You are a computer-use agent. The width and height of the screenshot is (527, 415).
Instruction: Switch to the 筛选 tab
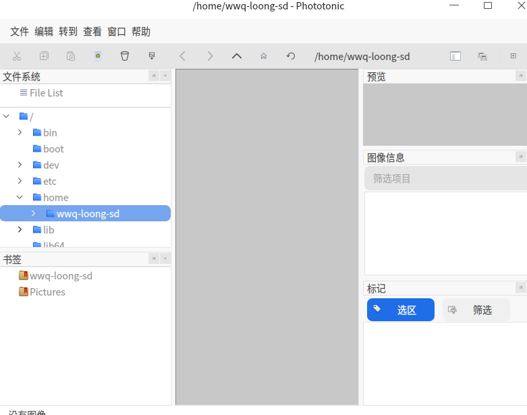coord(476,310)
